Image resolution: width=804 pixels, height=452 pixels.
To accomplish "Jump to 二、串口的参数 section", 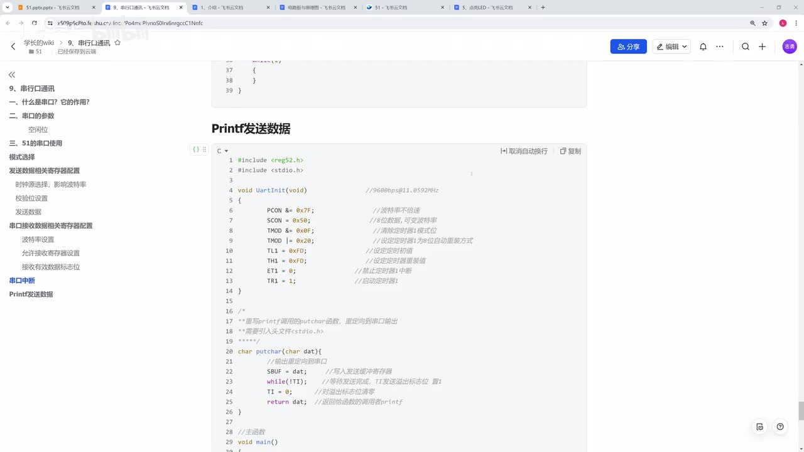I will click(x=31, y=116).
